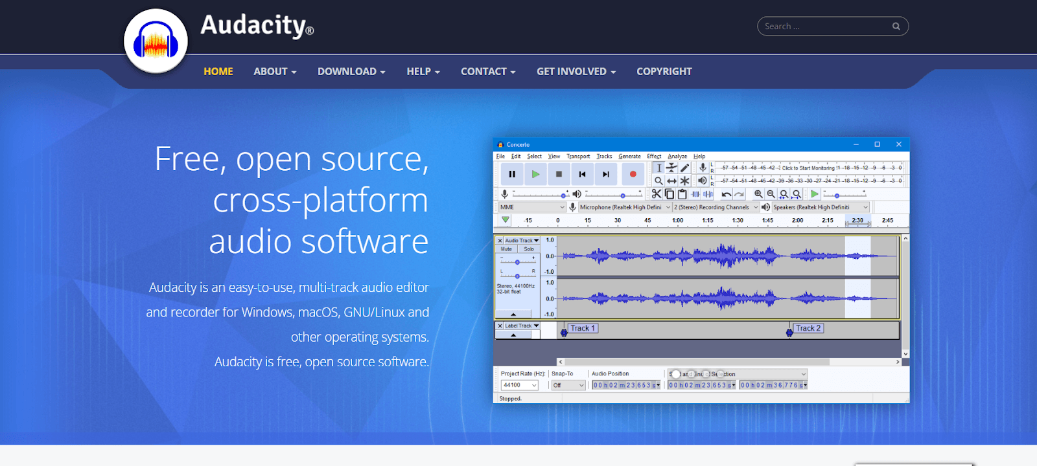Viewport: 1037px width, 466px height.
Task: Select the Zoom (magnifier) tool
Action: (x=658, y=181)
